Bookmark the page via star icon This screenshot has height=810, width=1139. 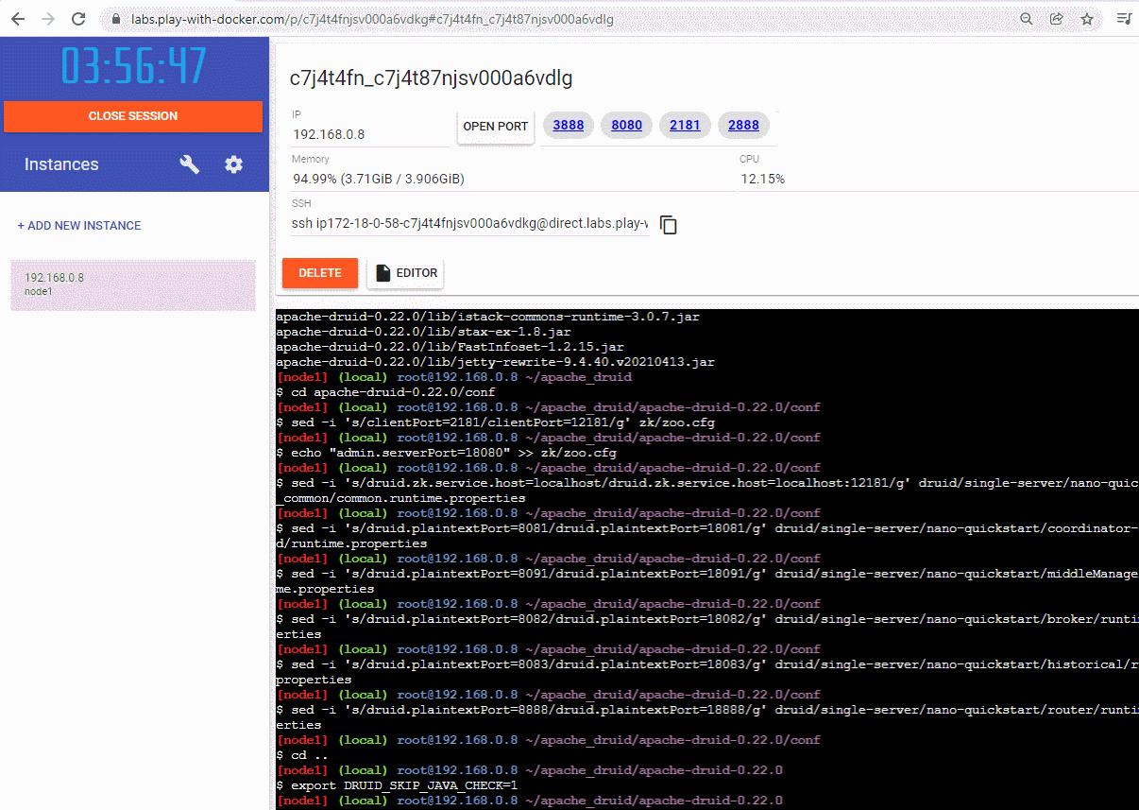[1087, 18]
